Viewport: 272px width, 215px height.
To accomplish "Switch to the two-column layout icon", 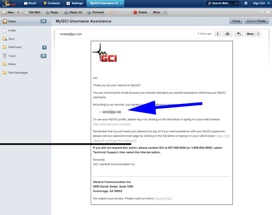I will click(262, 12).
